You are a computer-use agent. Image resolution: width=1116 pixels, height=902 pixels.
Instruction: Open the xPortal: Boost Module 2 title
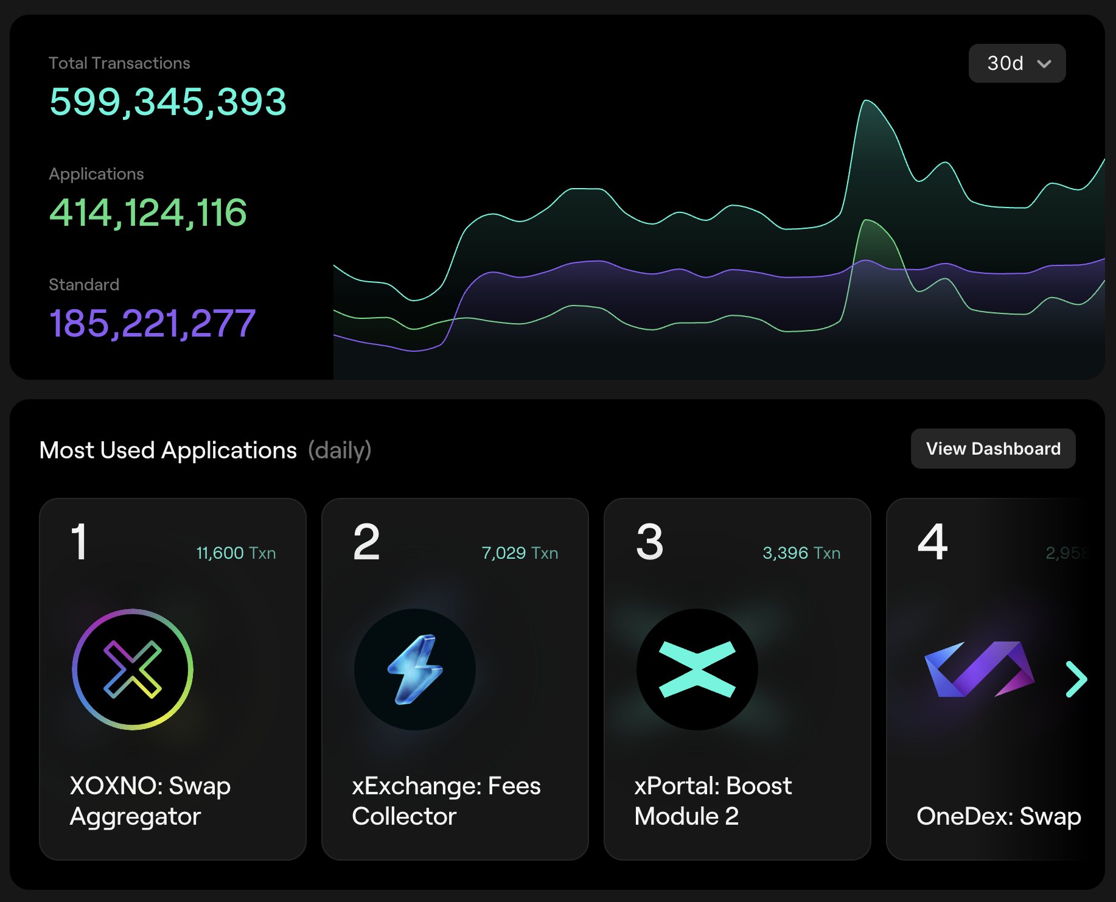pyautogui.click(x=713, y=800)
